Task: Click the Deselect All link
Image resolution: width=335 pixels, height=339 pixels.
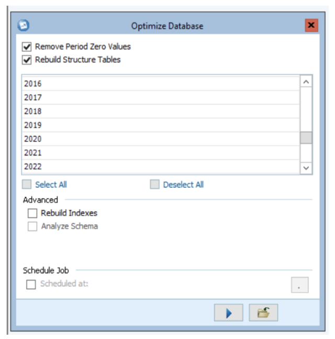Action: (183, 184)
